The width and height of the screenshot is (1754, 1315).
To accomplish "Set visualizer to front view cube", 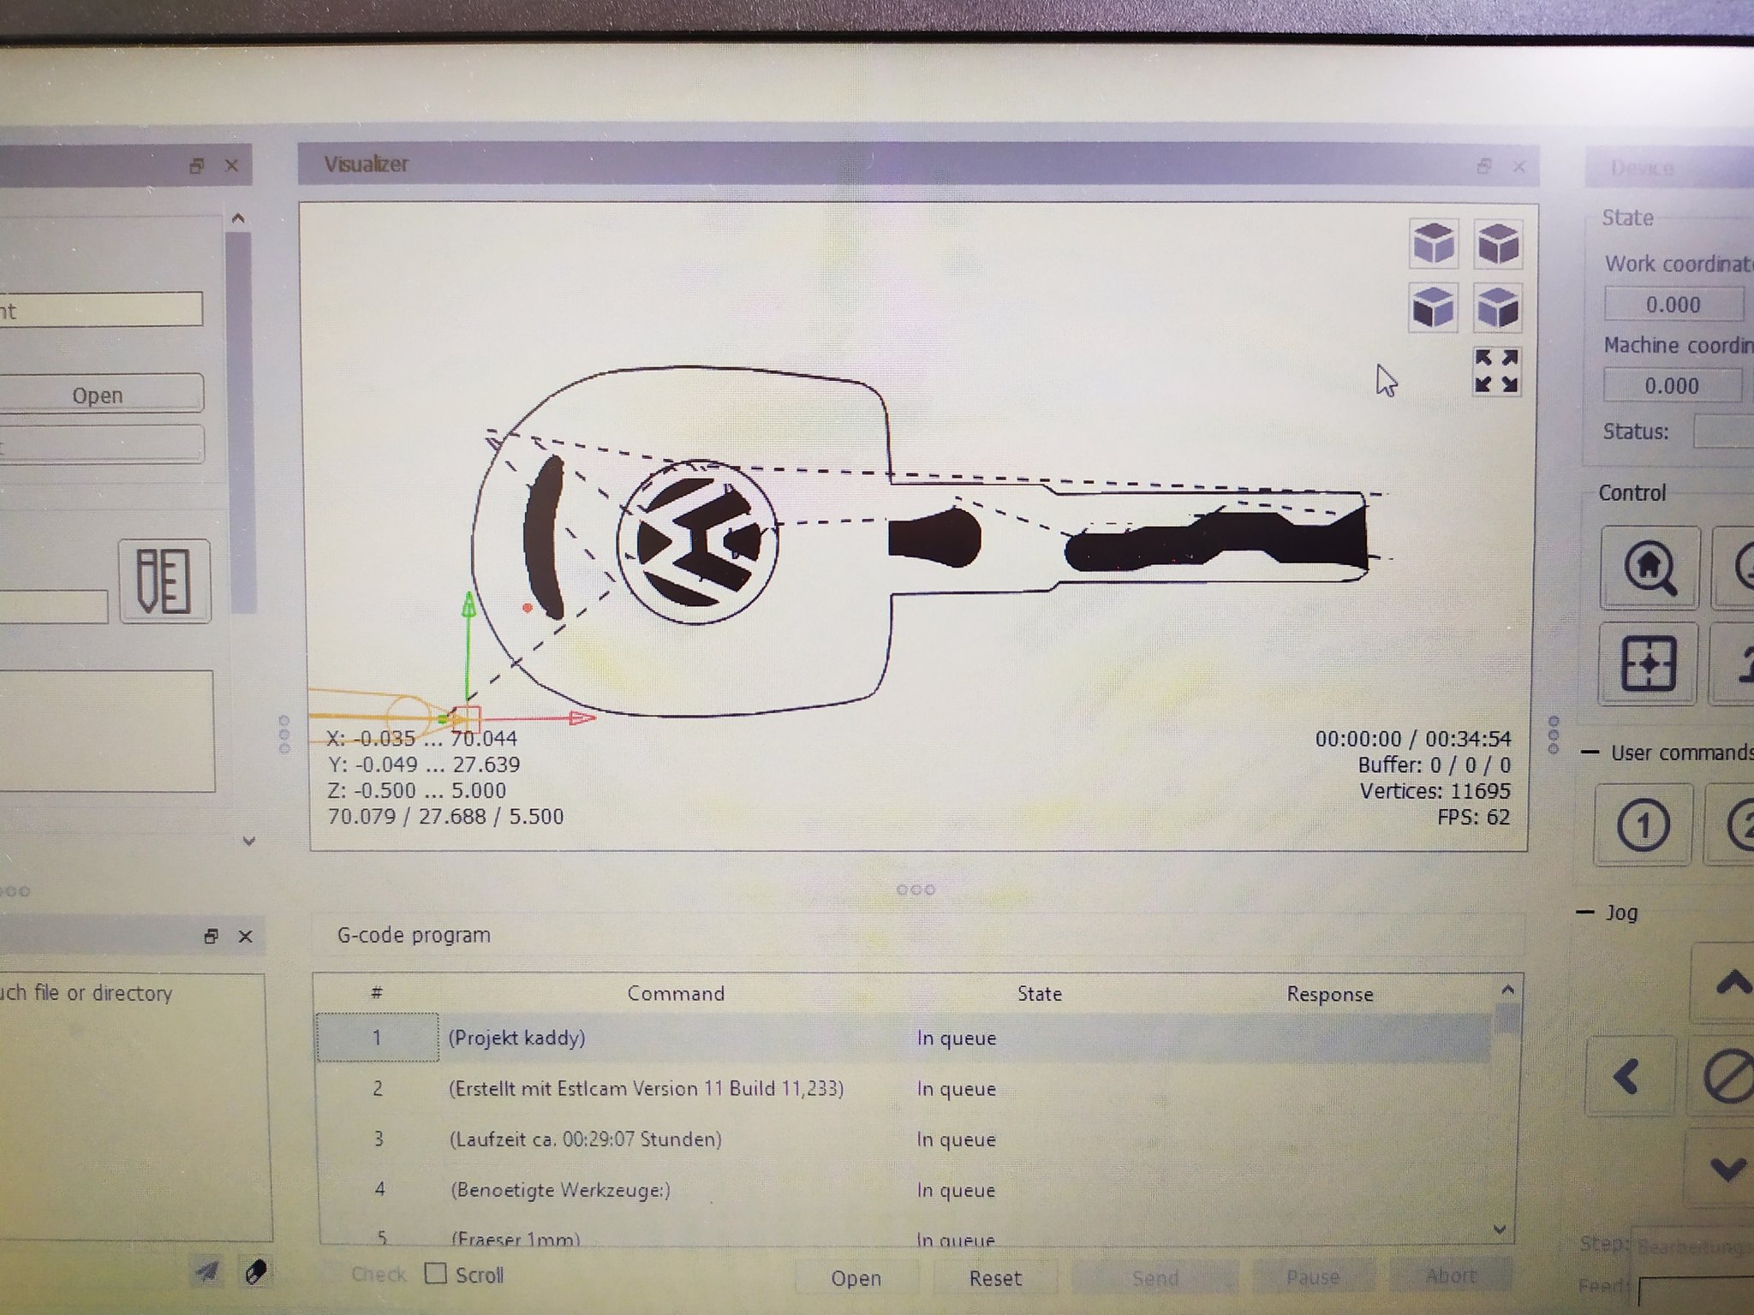I will (x=1434, y=307).
